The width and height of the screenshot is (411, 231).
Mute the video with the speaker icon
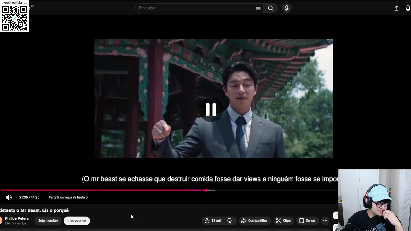[9, 197]
